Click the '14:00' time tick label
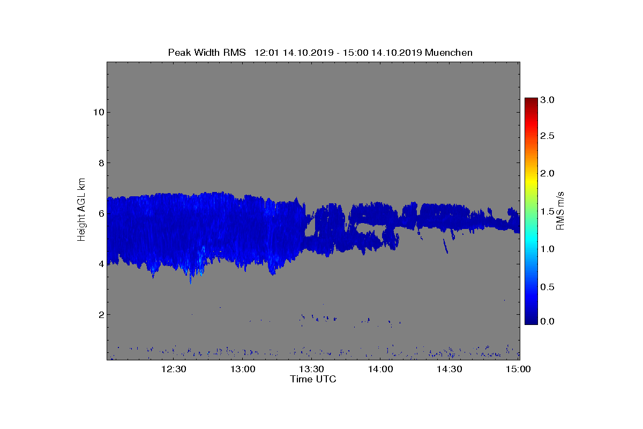 coord(380,369)
